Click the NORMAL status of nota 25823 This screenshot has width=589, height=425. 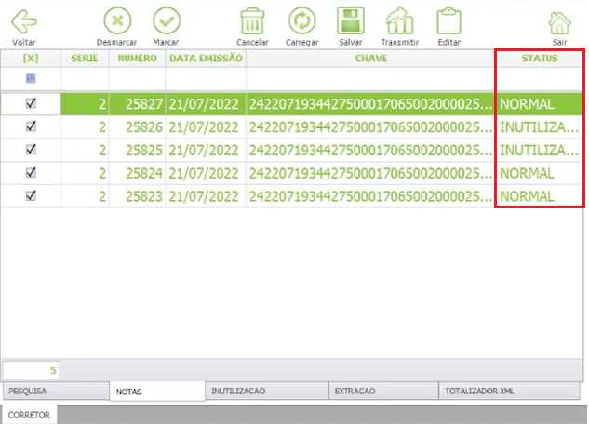pyautogui.click(x=540, y=196)
